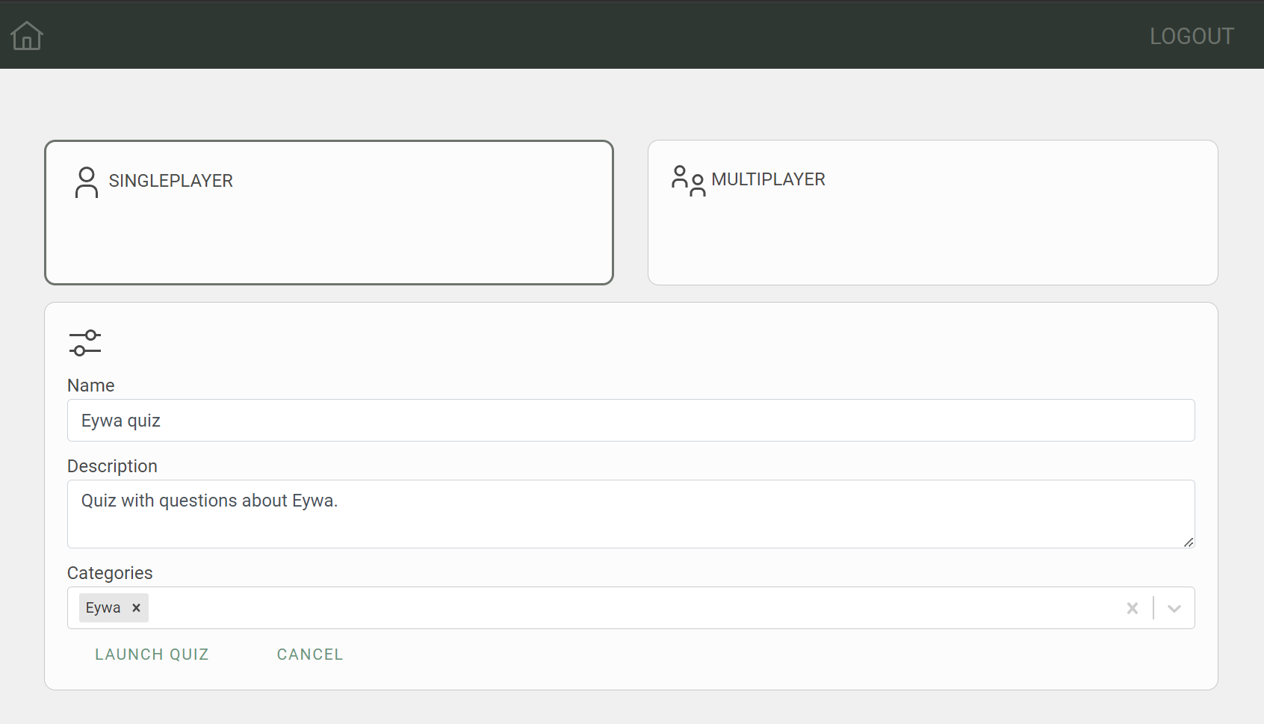
Task: Click the single person Singleplayer icon
Action: coord(87,182)
